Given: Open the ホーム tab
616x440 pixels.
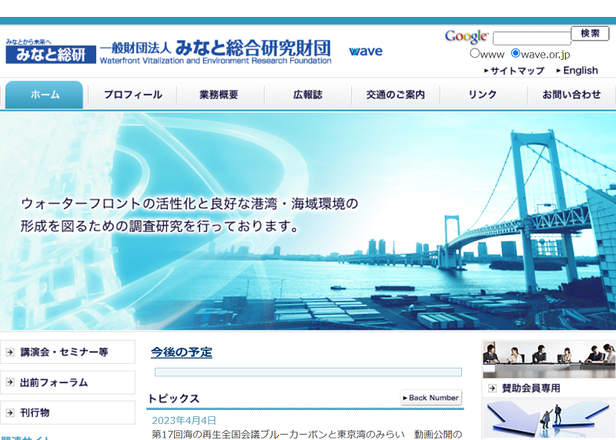Looking at the screenshot, I should point(45,95).
